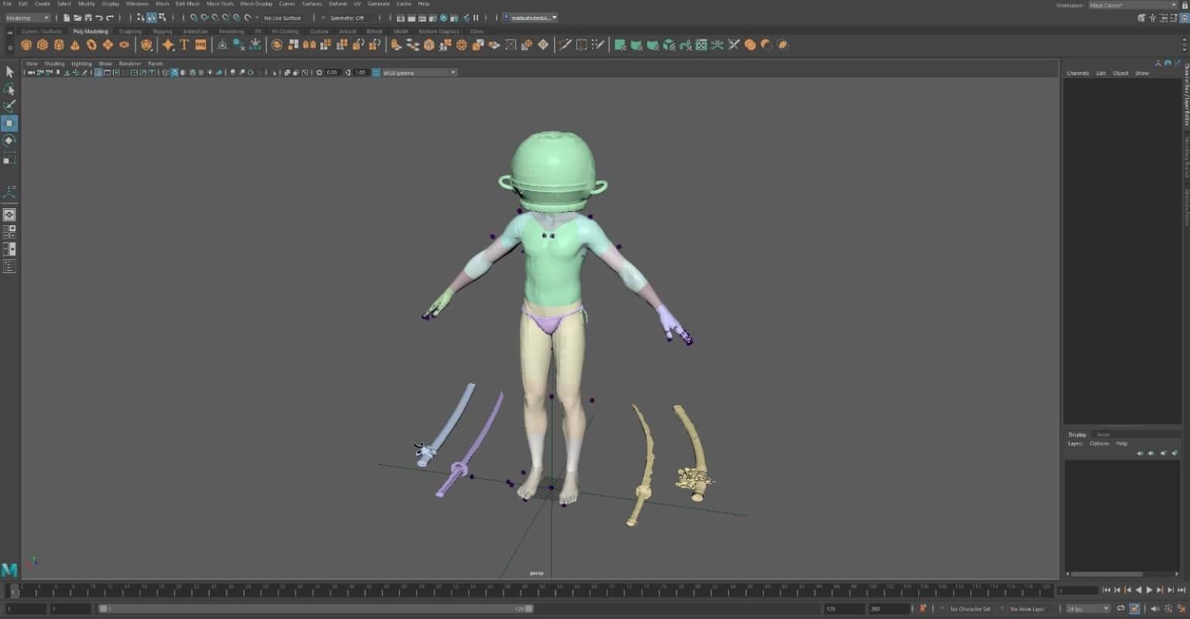Select the Scale tool in the toolbox
The height and width of the screenshot is (619, 1190).
10,158
